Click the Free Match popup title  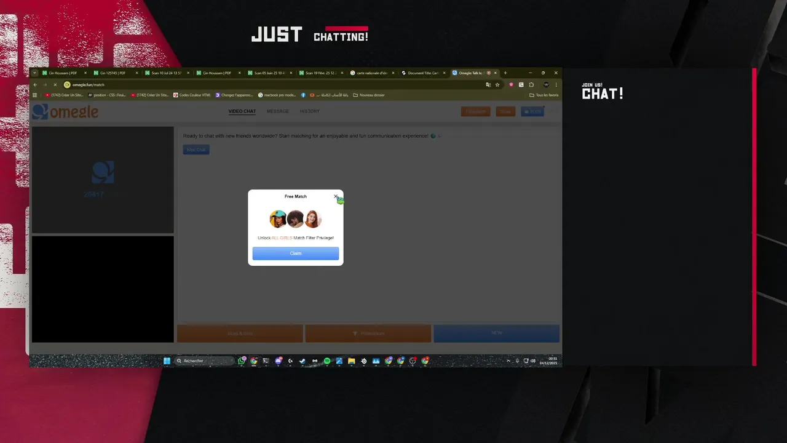296,196
